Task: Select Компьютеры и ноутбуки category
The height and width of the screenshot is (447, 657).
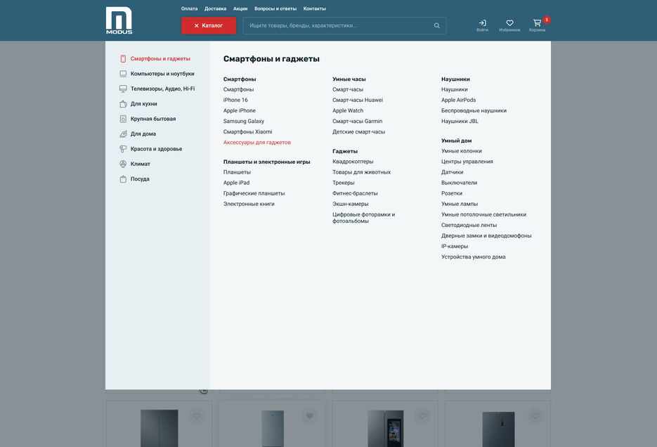Action: (x=162, y=74)
